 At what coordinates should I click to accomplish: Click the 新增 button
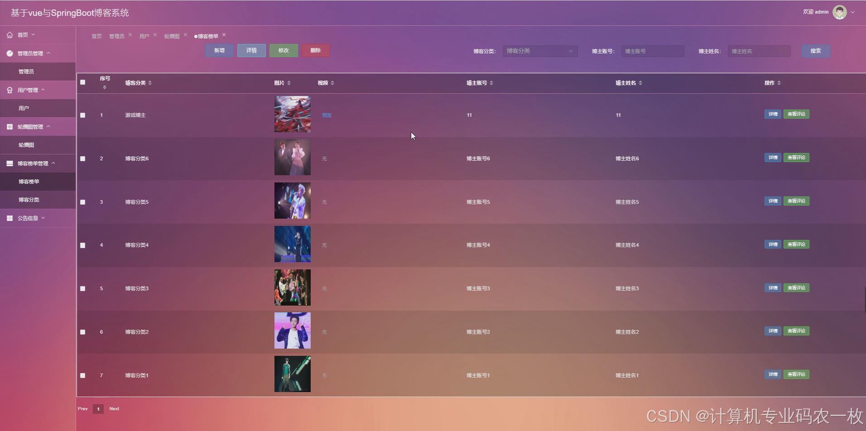220,50
